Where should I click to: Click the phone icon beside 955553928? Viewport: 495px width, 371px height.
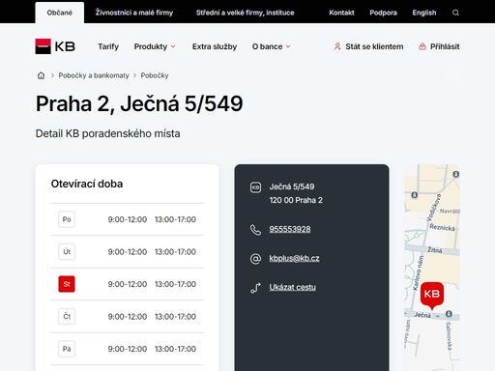coord(255,230)
